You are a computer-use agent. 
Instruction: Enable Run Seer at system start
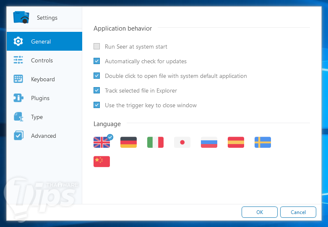point(96,46)
